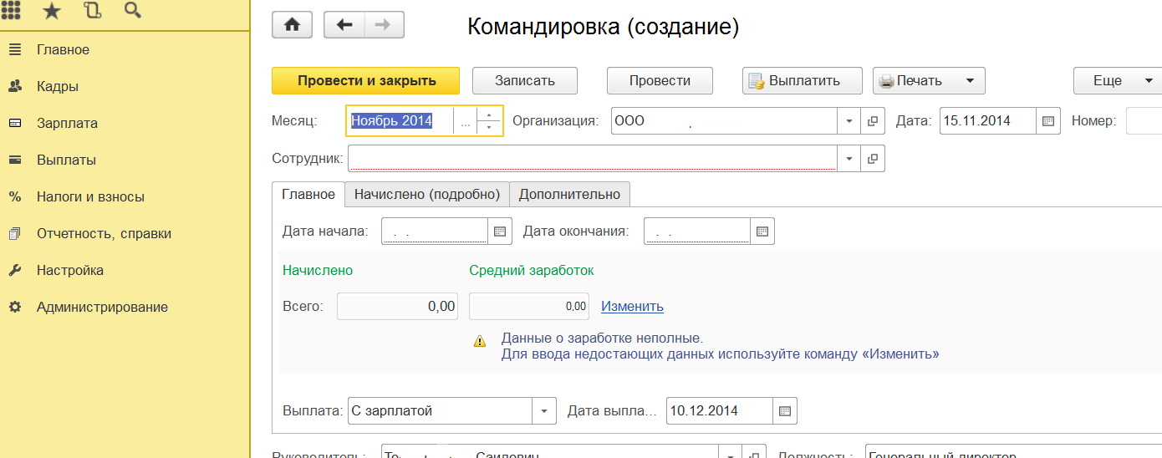Focus the empty Сотрудник field
1162x458 pixels.
[x=593, y=158]
